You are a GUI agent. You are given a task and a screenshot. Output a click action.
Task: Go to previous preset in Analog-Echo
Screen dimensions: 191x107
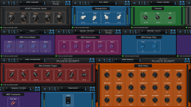click(92, 2)
